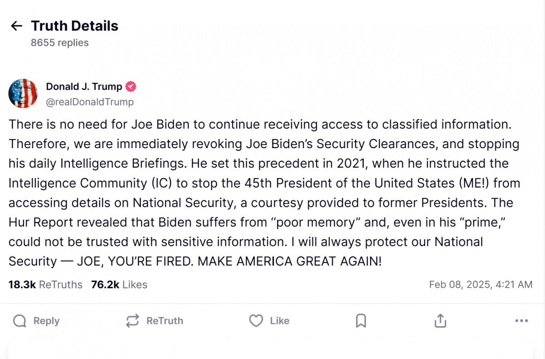Click the Donald J. Trump display name
This screenshot has width=545, height=359.
(x=84, y=86)
